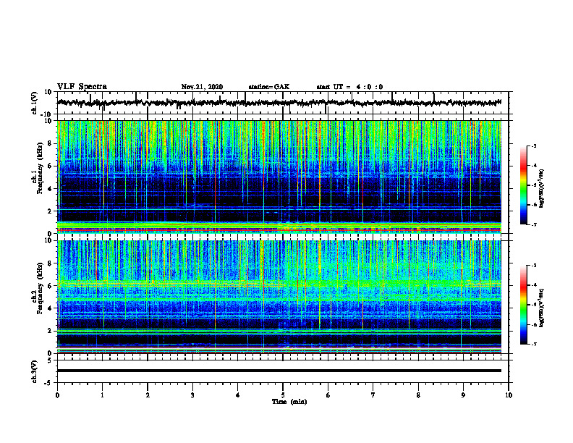
Task: Click the time axis tick label '4'
Action: (238, 395)
